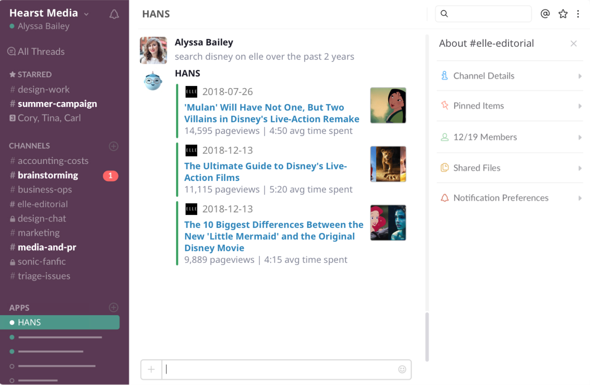
Task: Click the lock icon beside design-chat
Action: (12, 219)
